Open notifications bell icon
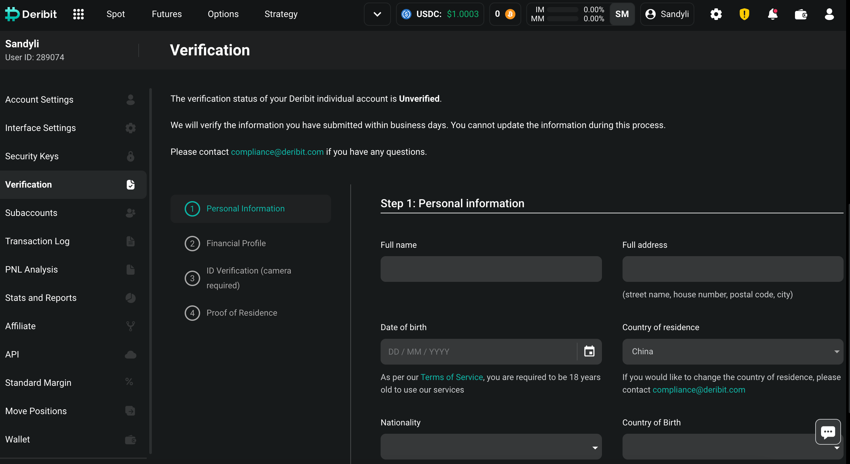This screenshot has height=464, width=850. 772,14
